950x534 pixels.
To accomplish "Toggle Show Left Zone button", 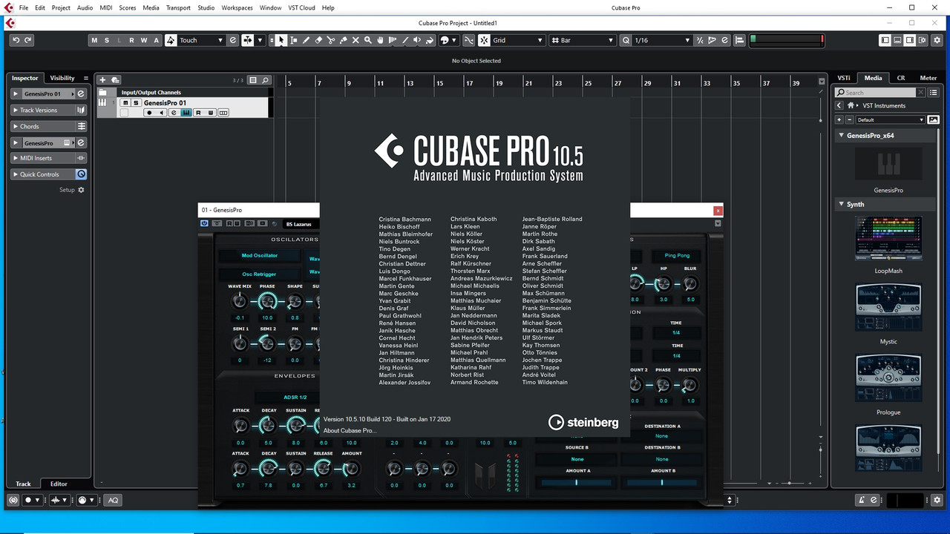I will pos(885,40).
